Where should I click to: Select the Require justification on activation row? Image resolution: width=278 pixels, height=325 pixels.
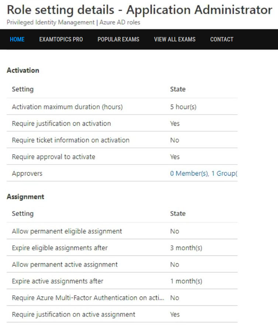tap(122, 123)
